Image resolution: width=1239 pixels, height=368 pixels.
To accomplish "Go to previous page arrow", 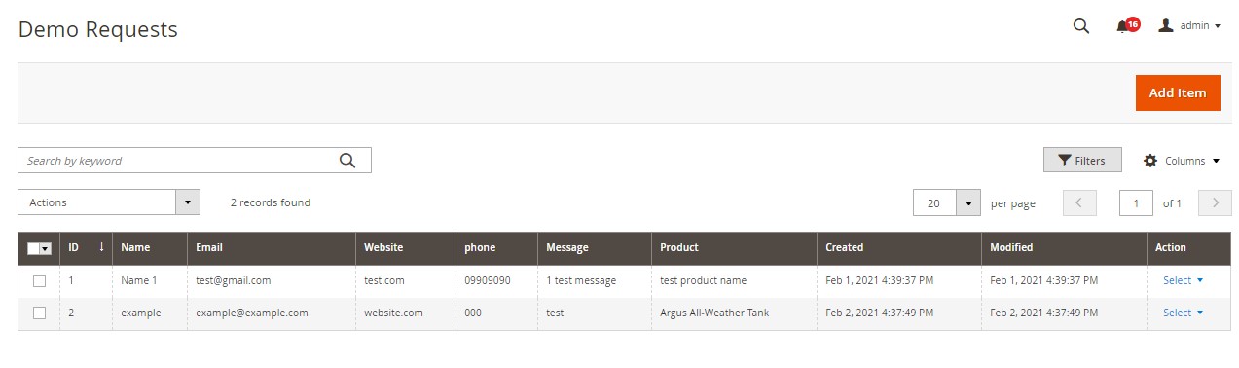I will (x=1079, y=202).
